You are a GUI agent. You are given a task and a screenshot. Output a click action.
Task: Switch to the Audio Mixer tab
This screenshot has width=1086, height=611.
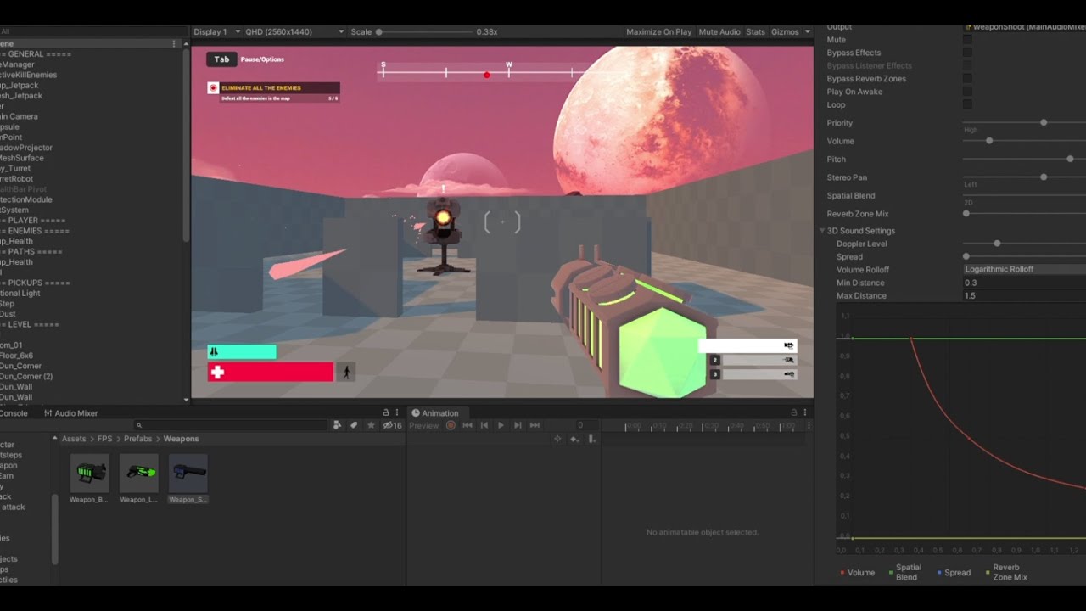70,413
